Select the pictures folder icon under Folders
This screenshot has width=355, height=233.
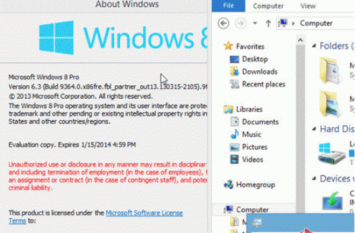tap(330, 104)
